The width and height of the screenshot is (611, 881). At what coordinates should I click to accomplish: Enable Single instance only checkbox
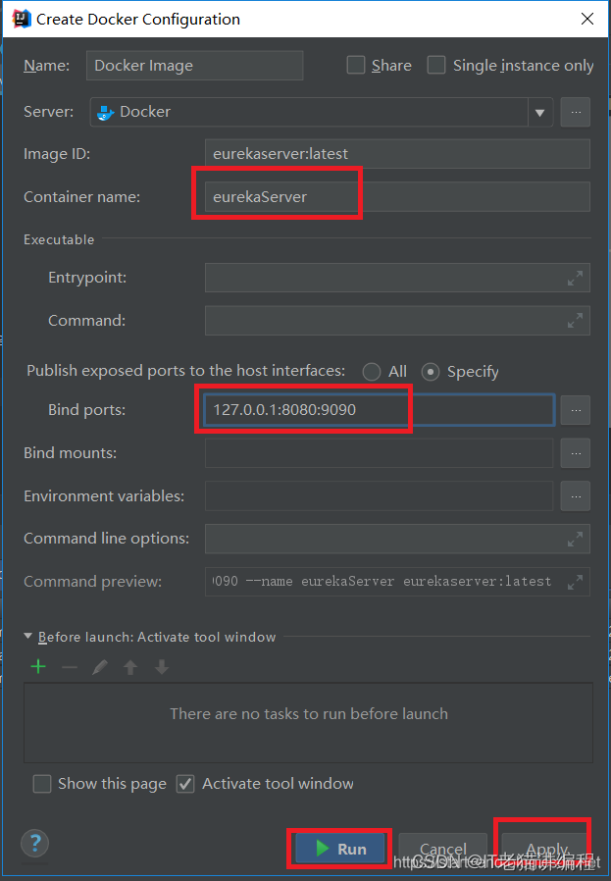click(x=436, y=65)
